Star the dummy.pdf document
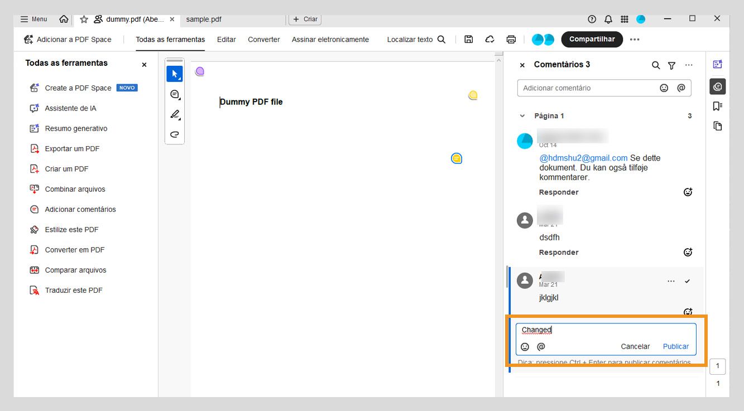The image size is (744, 411). [x=84, y=19]
